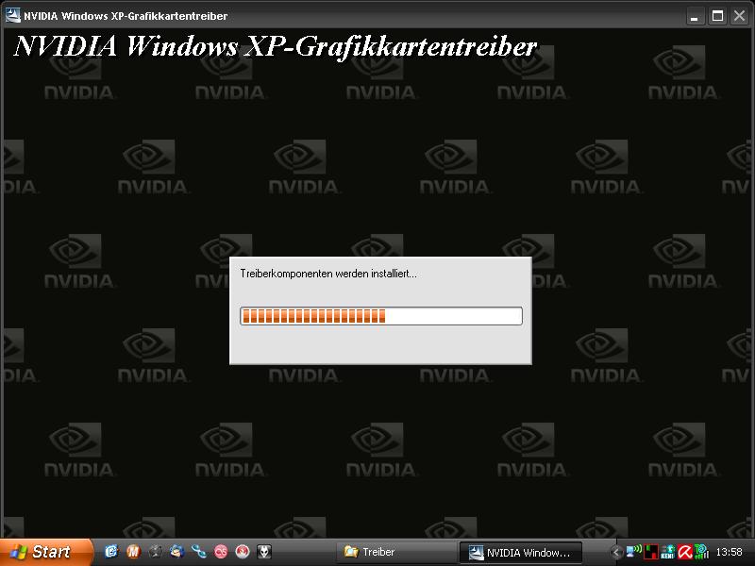Image resolution: width=755 pixels, height=566 pixels.
Task: Click the NVIDIA installer title bar icon
Action: pos(14,16)
